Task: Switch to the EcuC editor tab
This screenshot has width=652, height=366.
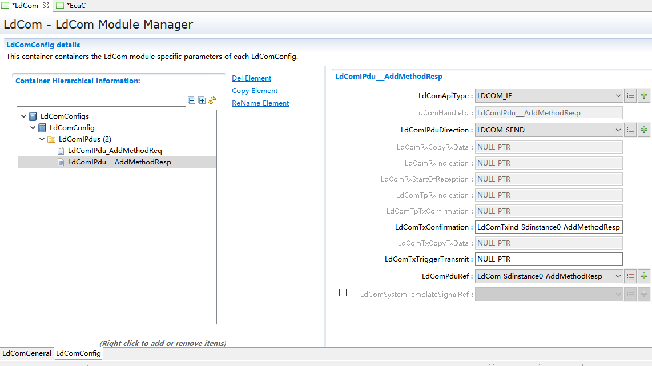Action: click(76, 6)
